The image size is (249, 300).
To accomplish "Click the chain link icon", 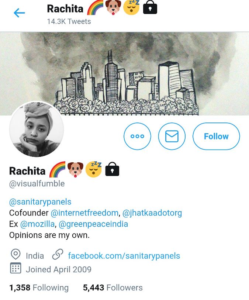I will [58, 254].
